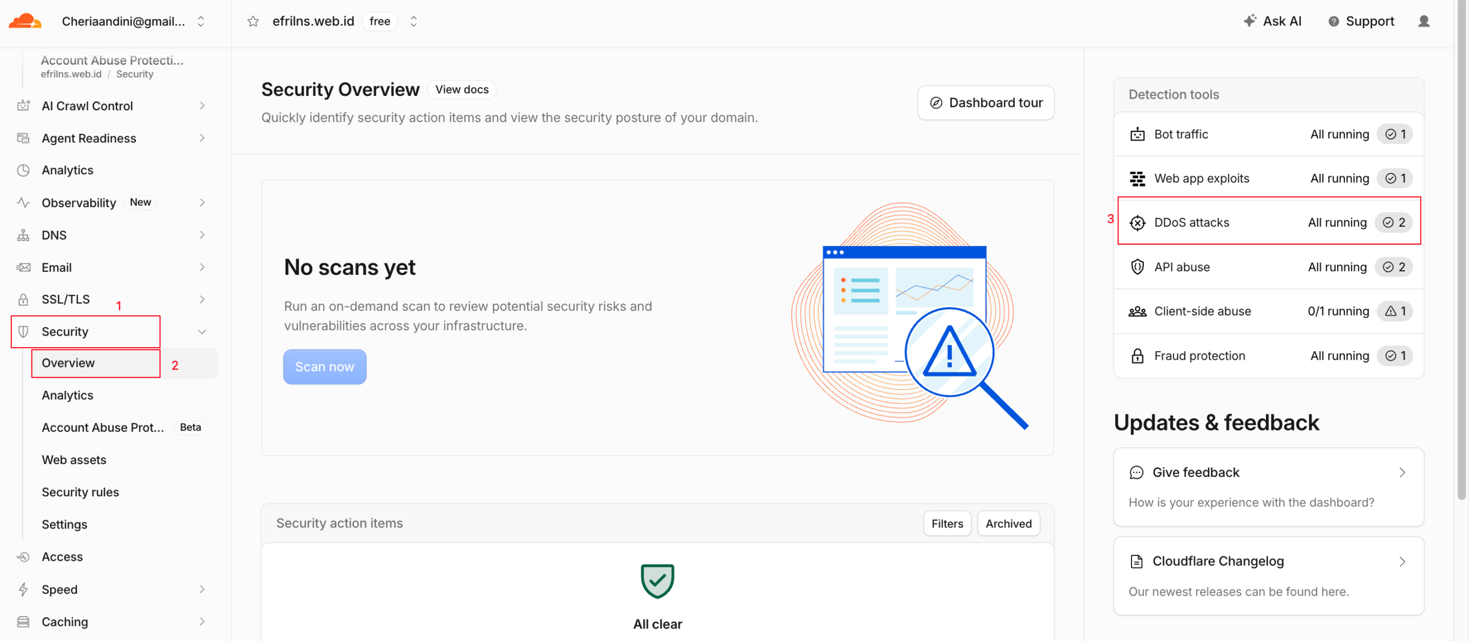Click the DDoS attacks crosshair icon

click(x=1137, y=223)
